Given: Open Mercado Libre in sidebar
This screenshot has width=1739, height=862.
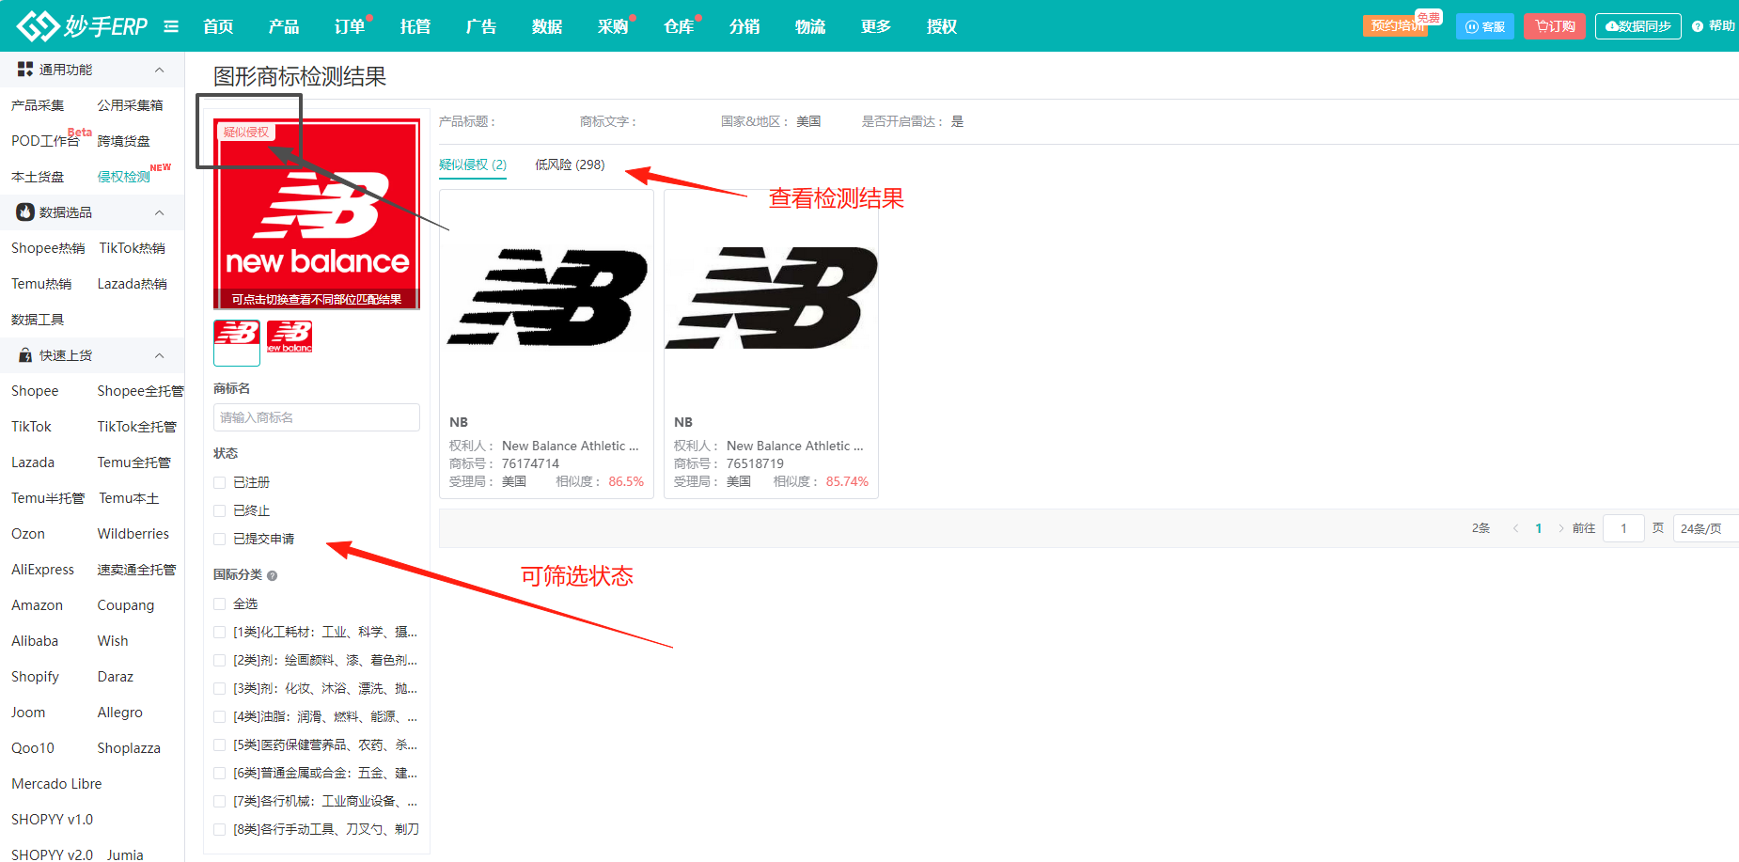Looking at the screenshot, I should point(56,784).
